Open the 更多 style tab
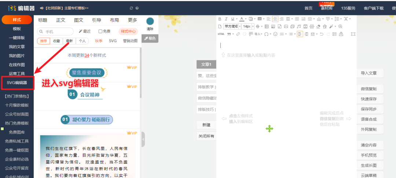The width and height of the screenshot is (396, 178). pyautogui.click(x=132, y=20)
